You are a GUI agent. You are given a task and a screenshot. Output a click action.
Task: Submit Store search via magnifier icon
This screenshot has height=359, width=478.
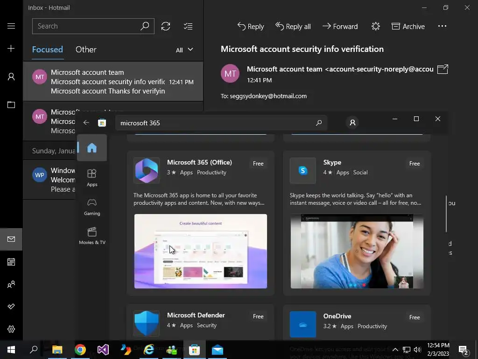[319, 123]
